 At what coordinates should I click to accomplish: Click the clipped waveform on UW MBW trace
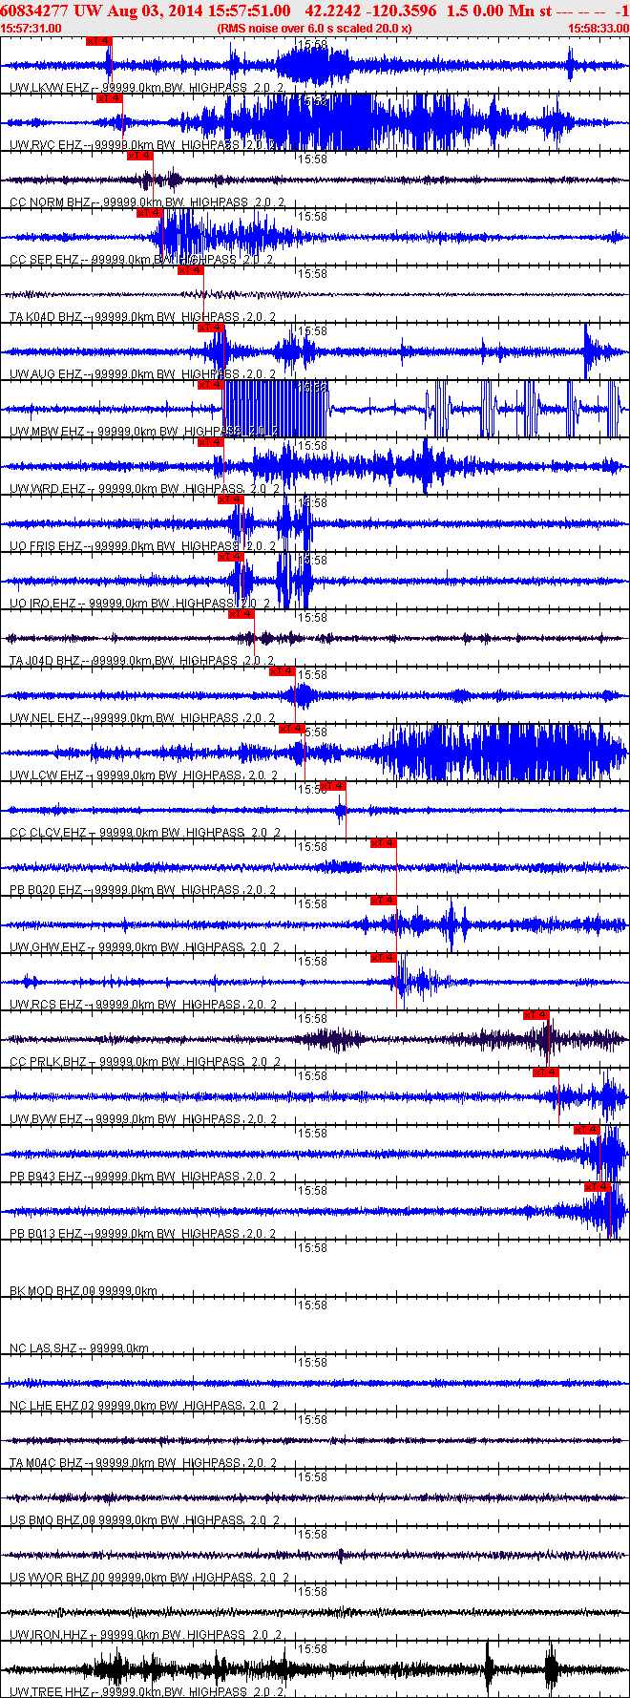click(275, 409)
